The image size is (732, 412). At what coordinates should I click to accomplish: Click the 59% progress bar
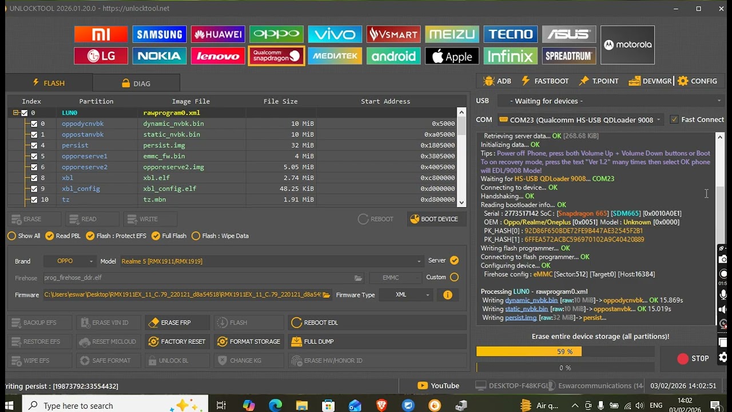[x=565, y=351]
